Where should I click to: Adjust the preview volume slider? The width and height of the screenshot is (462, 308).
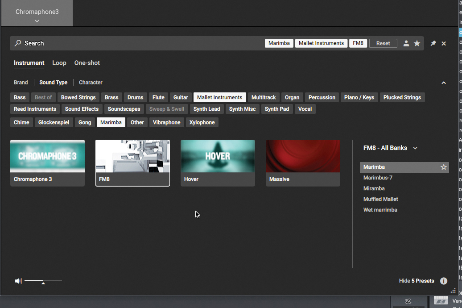click(43, 281)
